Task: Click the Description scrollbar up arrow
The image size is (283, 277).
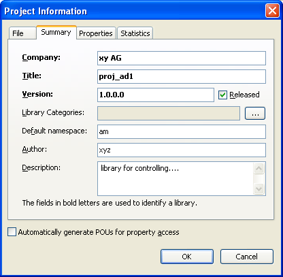Action: pos(259,169)
